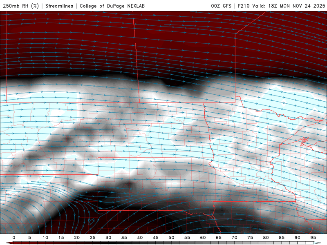Select the "Streamlines" label in header
Image resolution: width=327 pixels, height=245 pixels.
click(59, 6)
